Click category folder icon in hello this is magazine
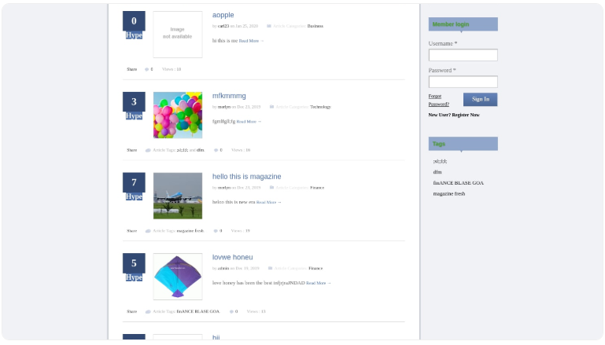Screen dimensions: 605x345 point(271,188)
